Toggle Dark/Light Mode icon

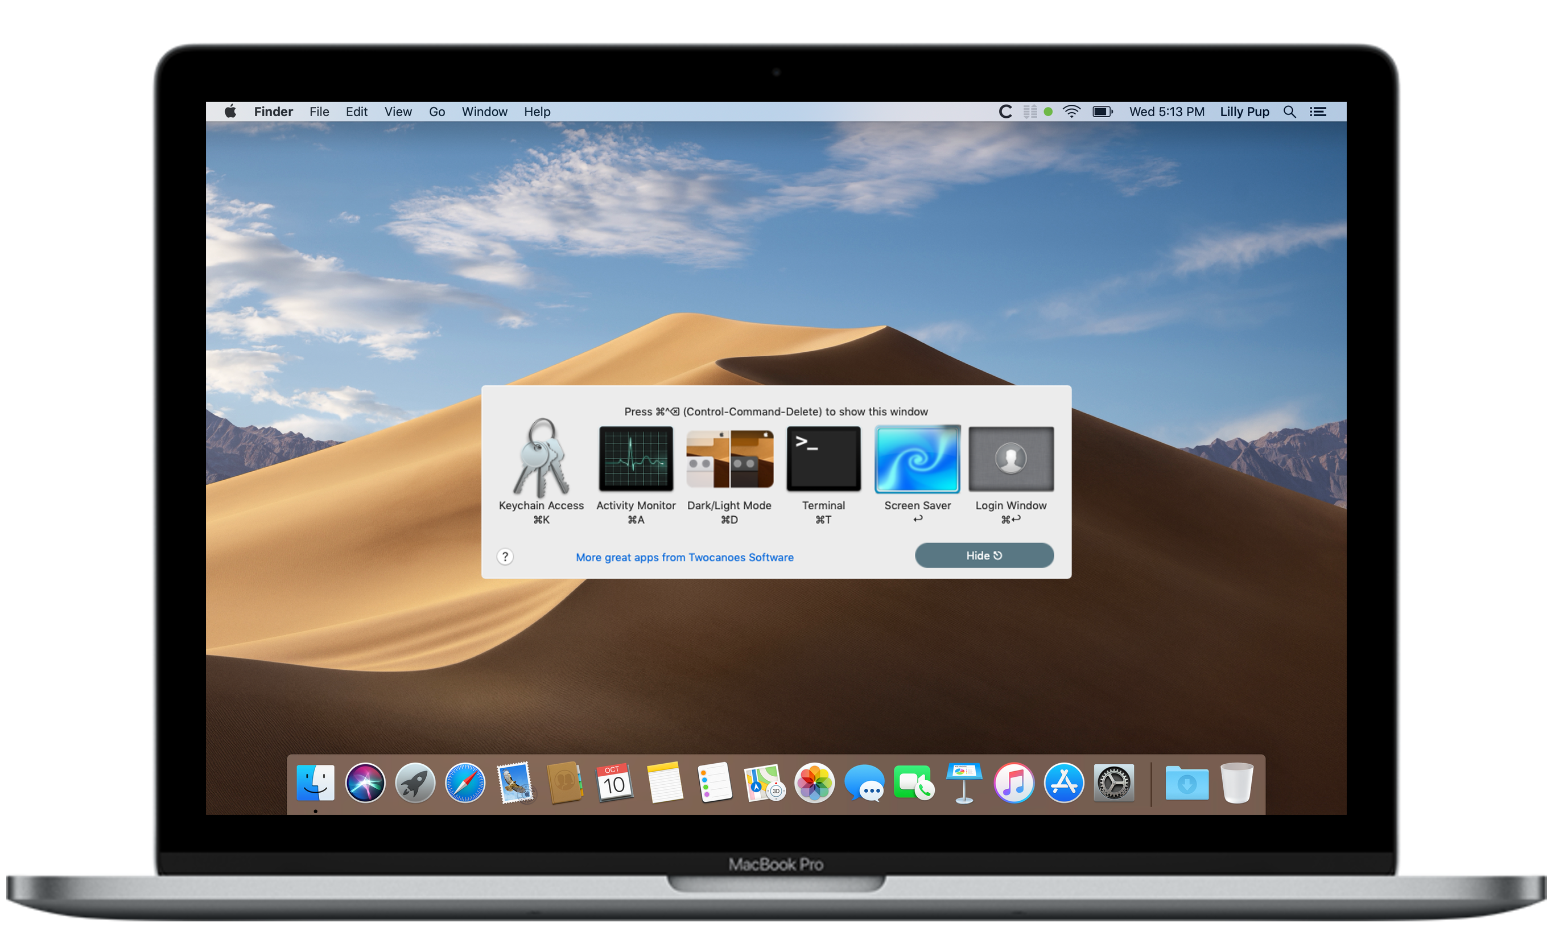[x=729, y=458]
